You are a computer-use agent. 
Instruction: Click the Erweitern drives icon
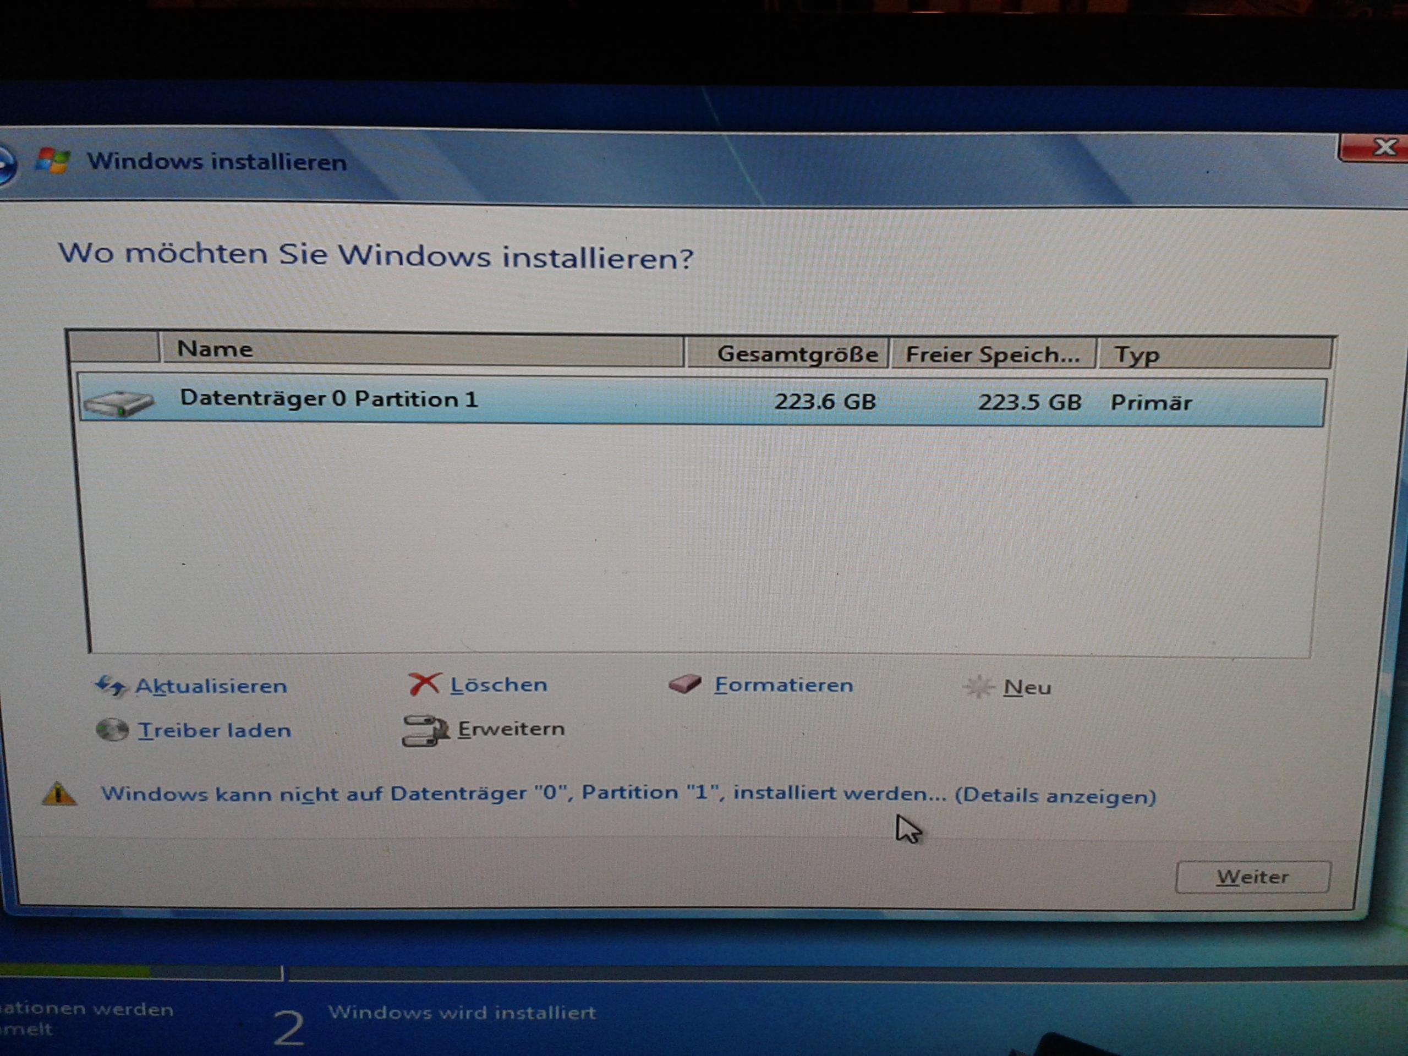[425, 730]
